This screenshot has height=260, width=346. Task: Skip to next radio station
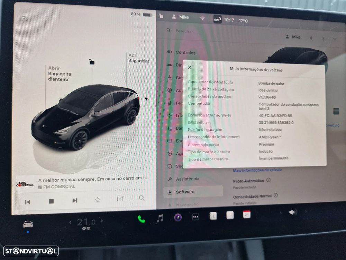point(75,200)
